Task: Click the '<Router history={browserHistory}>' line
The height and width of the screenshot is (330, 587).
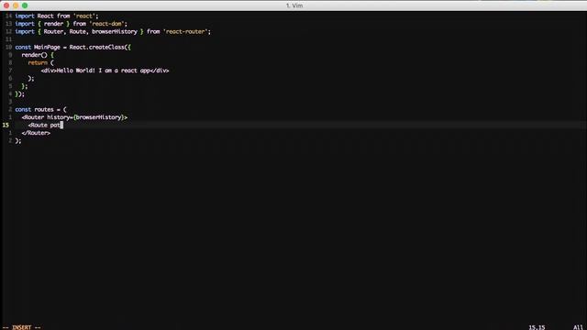Action: tap(74, 117)
